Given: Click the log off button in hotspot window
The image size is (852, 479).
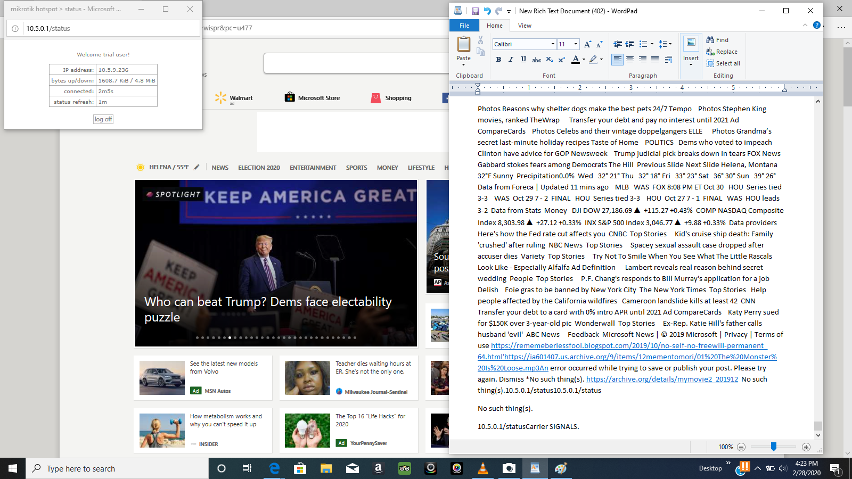Looking at the screenshot, I should [x=103, y=119].
